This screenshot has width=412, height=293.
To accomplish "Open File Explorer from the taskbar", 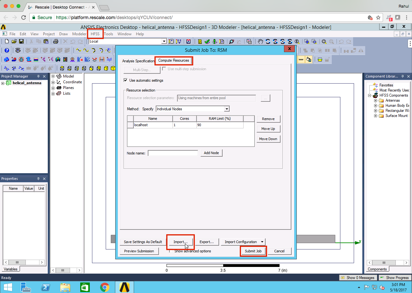I will [x=65, y=287].
